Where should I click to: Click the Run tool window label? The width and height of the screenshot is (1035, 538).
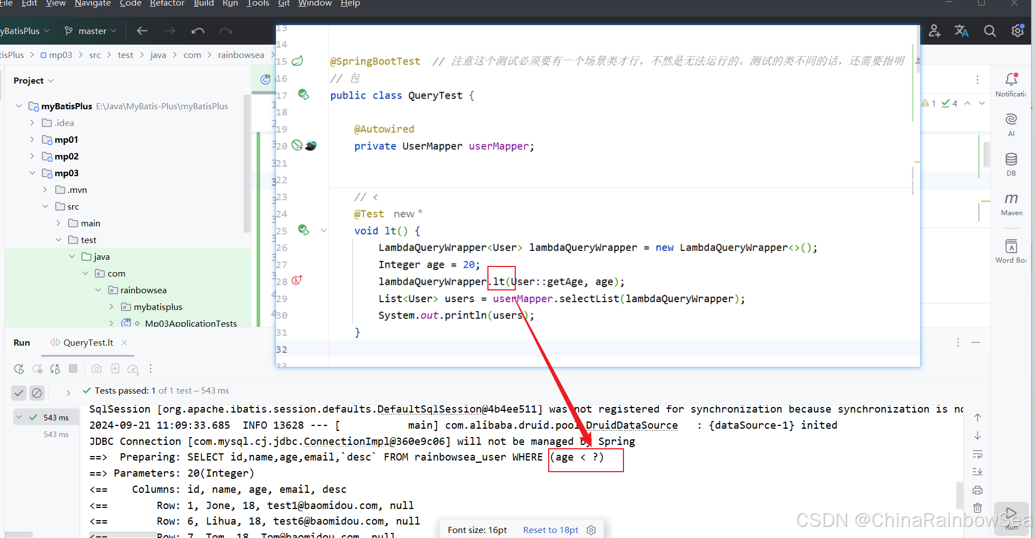coord(22,343)
